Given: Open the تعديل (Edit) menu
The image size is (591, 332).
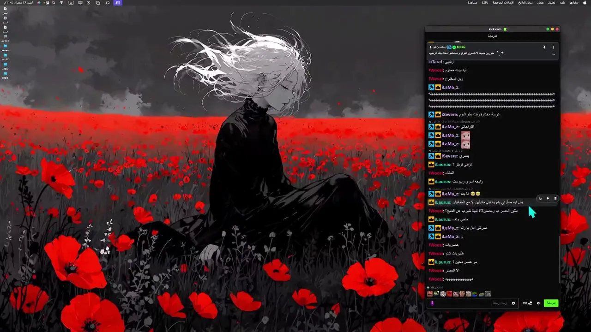Looking at the screenshot, I should 552,3.
